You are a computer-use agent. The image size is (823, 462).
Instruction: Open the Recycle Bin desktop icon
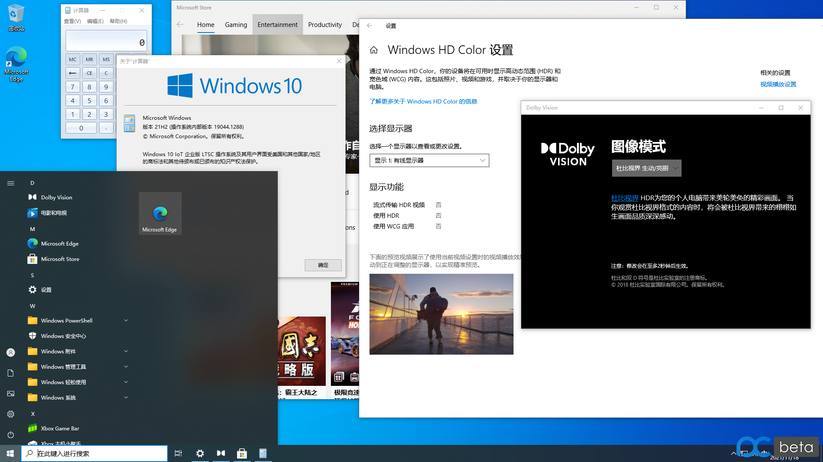pos(16,17)
